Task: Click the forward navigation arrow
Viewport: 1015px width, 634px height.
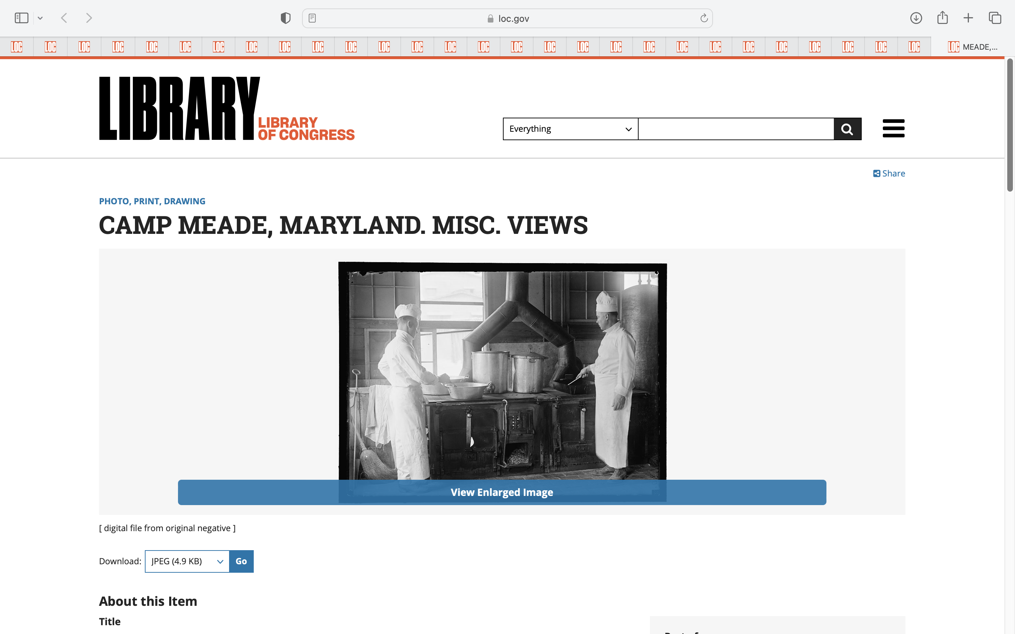Action: click(89, 18)
